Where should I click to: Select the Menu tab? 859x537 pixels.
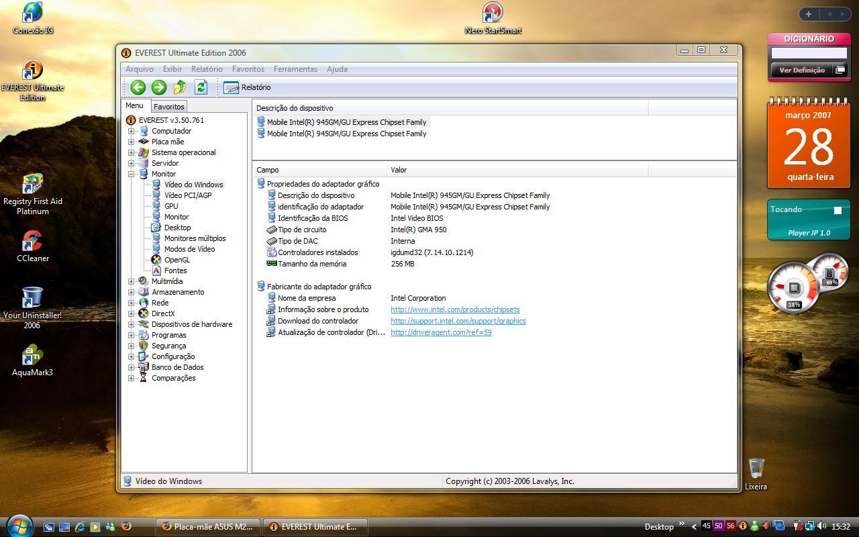pyautogui.click(x=134, y=105)
